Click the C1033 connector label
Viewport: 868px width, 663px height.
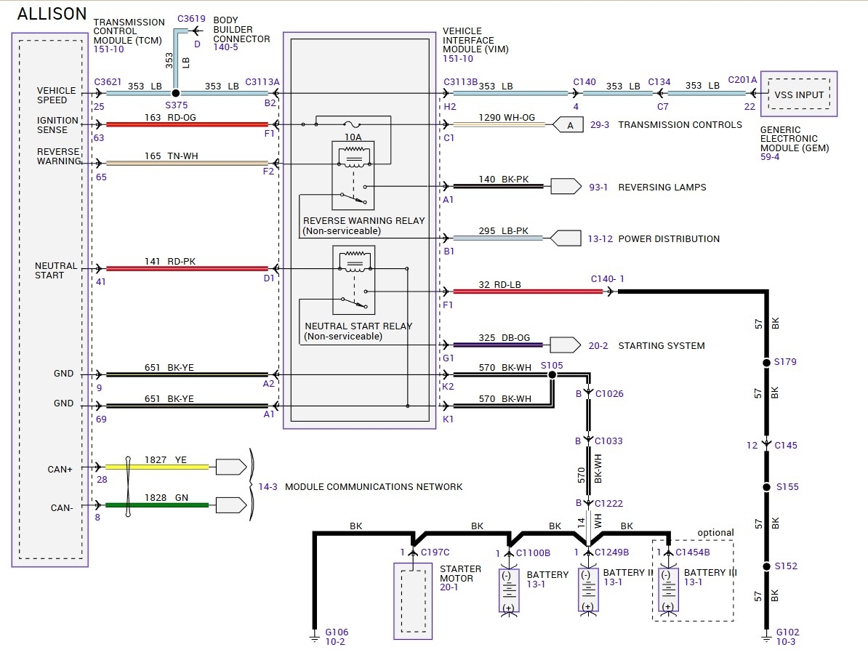pyautogui.click(x=608, y=441)
